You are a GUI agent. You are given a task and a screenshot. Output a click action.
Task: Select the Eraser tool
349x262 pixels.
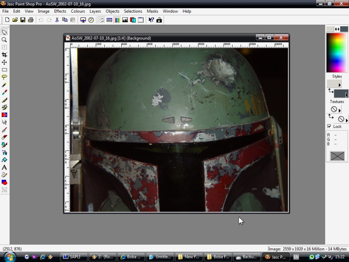4,137
